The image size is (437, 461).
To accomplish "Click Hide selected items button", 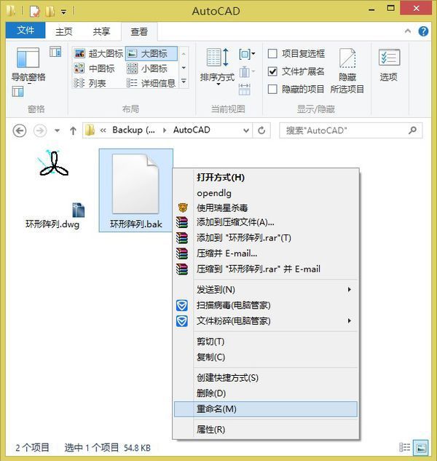I will 347,71.
